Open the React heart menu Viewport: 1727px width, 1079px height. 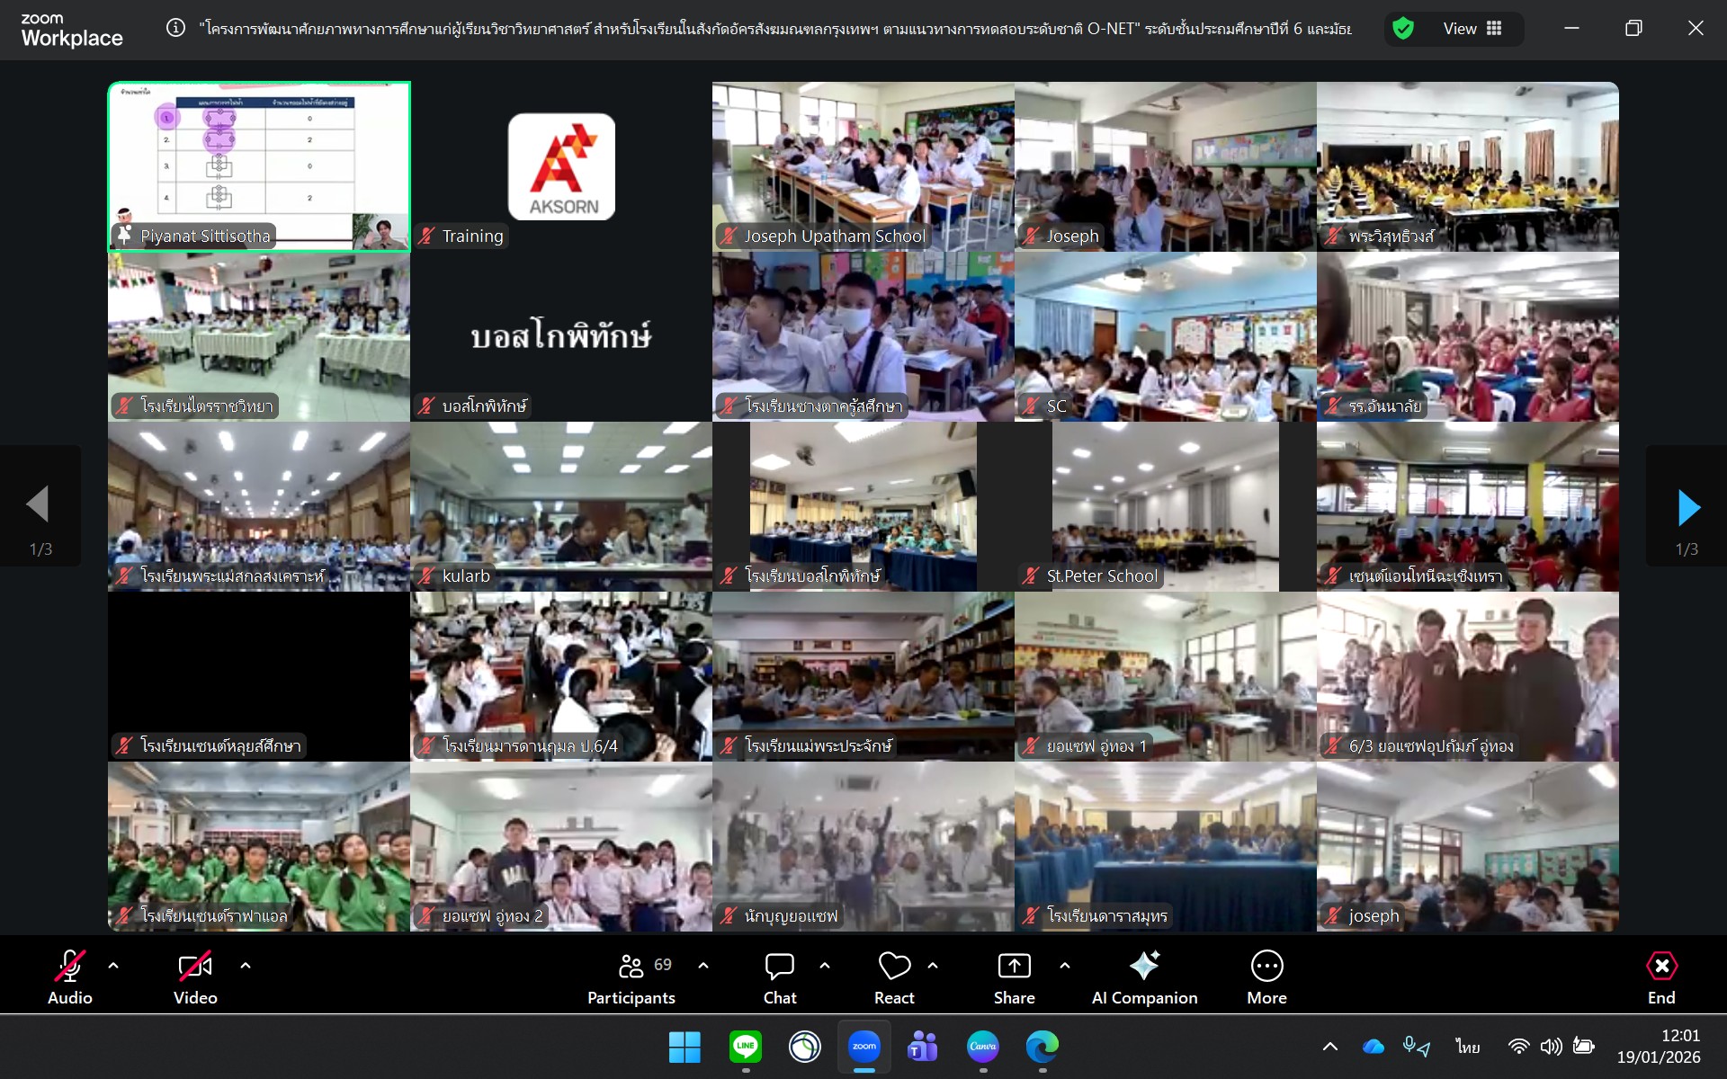pos(894,977)
